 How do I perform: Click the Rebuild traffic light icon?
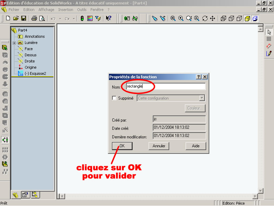[82, 18]
